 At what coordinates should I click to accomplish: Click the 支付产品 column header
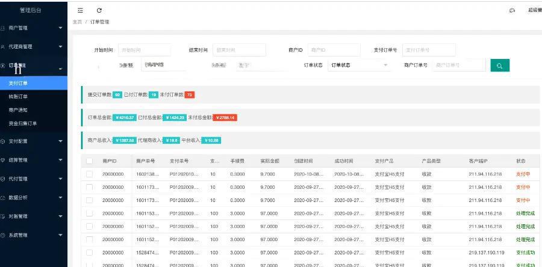click(384, 161)
